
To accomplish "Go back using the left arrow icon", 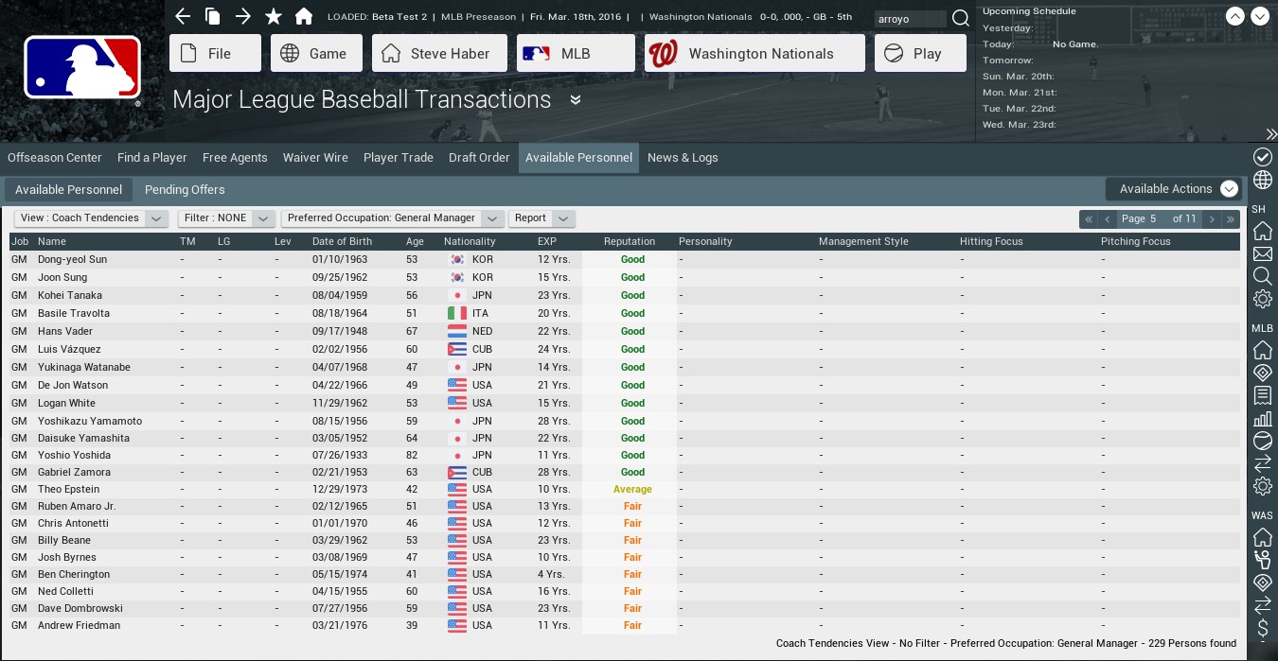I will [183, 16].
